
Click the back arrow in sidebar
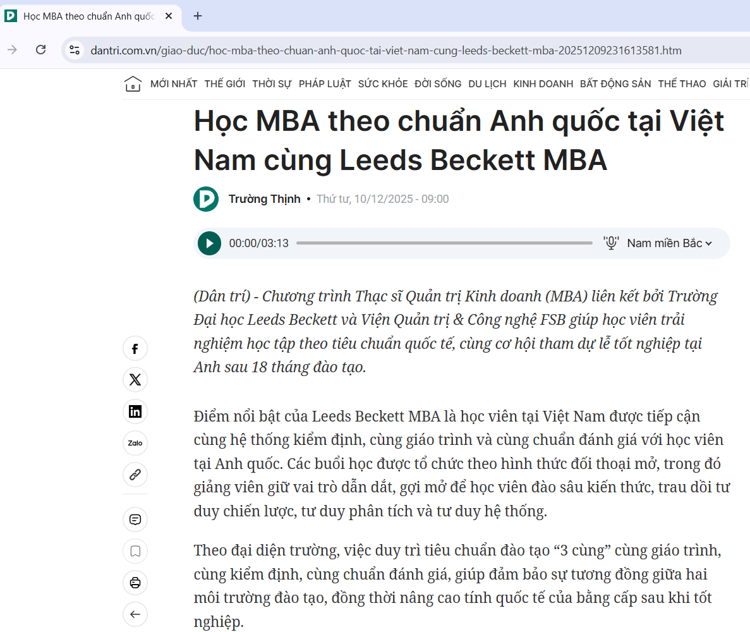(x=135, y=614)
